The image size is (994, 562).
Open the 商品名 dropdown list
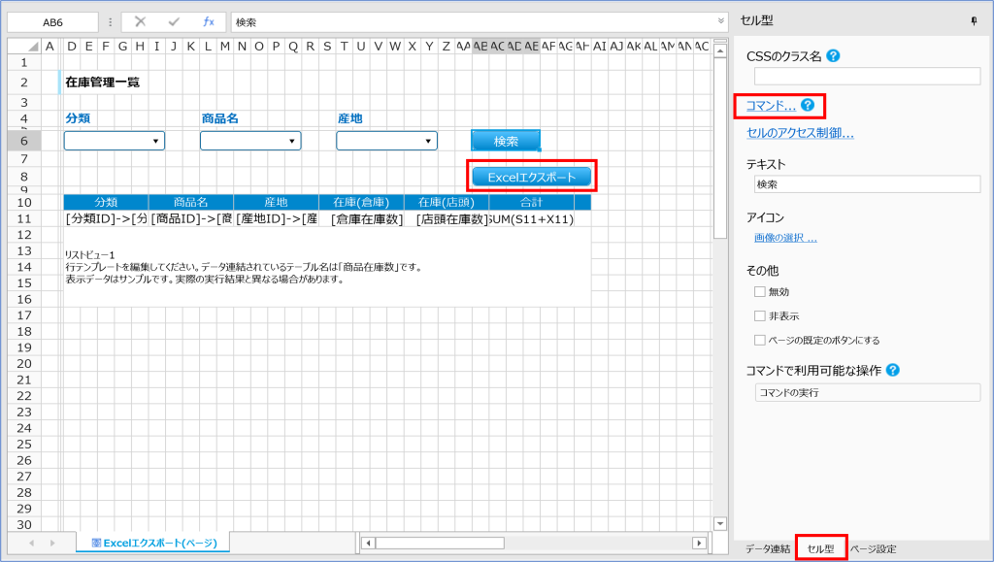[x=294, y=140]
